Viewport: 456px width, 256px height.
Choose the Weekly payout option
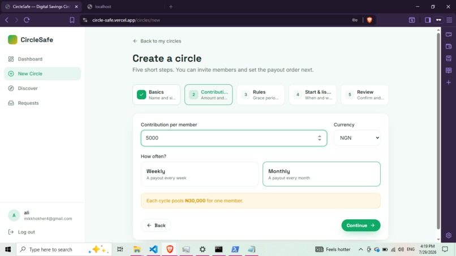click(x=200, y=174)
